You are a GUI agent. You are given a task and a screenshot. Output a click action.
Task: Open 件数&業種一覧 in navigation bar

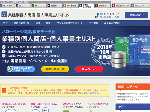[22, 23]
